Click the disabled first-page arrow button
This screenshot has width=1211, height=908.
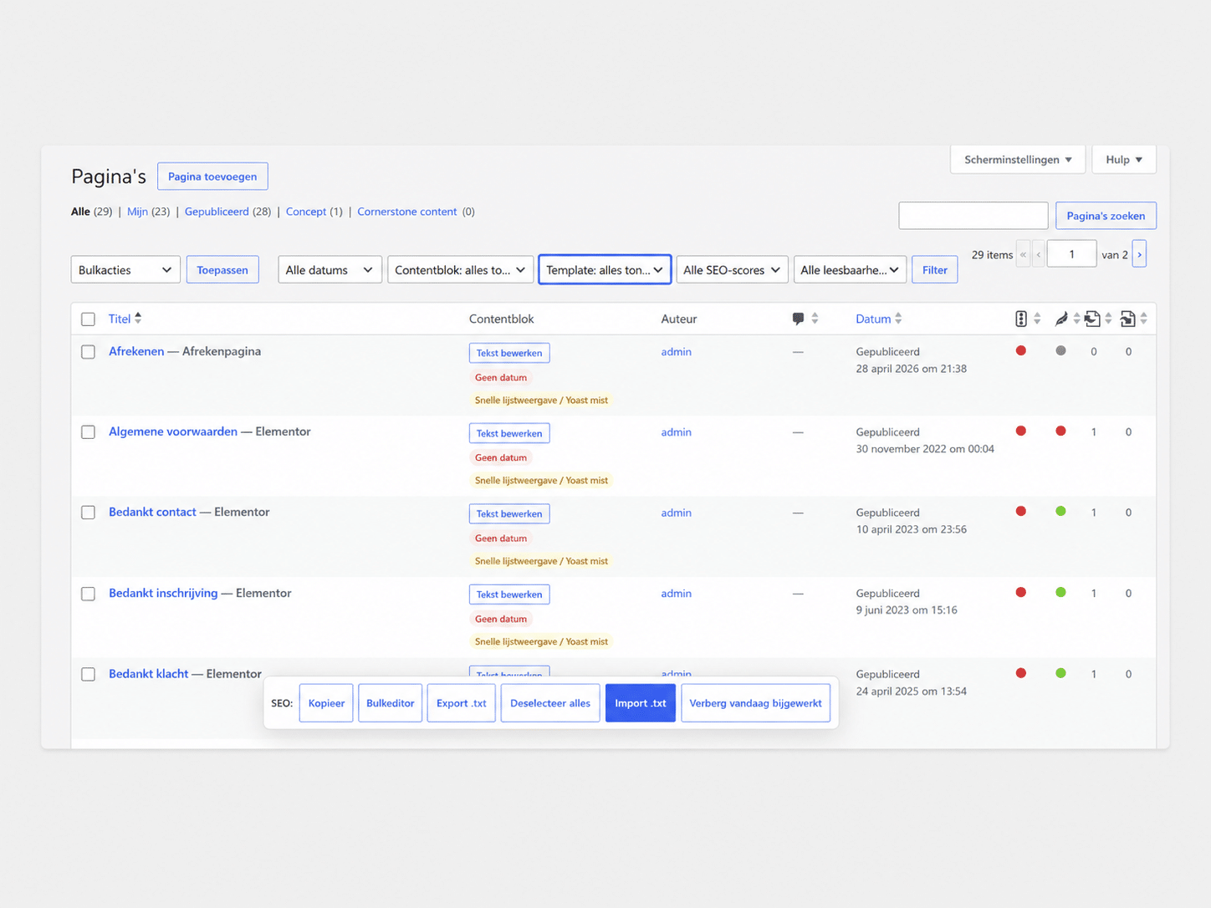1023,254
